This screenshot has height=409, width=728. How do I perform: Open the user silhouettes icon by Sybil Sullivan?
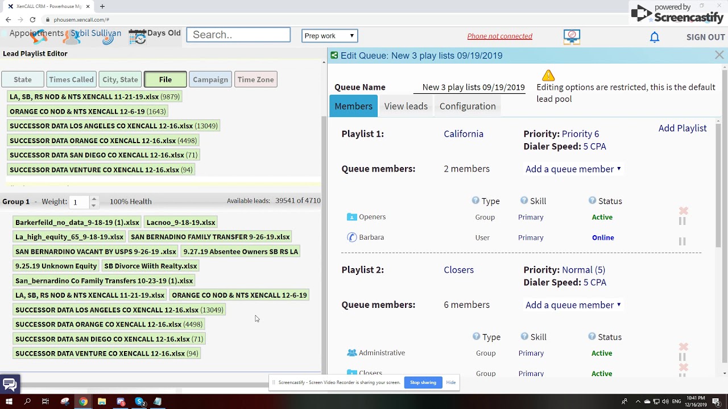[x=73, y=36]
